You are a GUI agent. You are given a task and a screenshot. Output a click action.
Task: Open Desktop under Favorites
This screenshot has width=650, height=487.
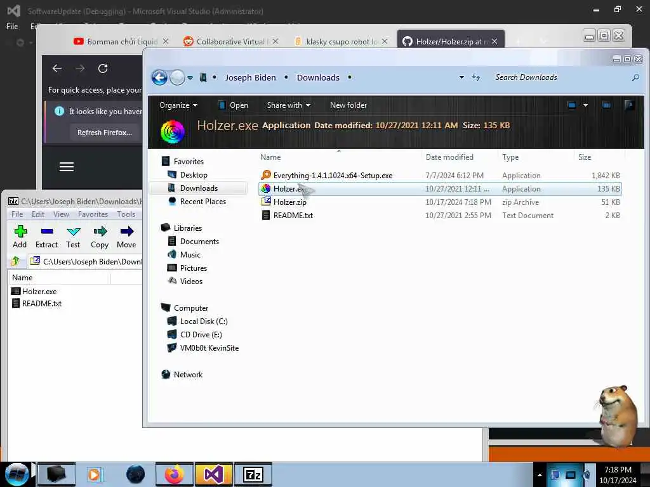193,175
